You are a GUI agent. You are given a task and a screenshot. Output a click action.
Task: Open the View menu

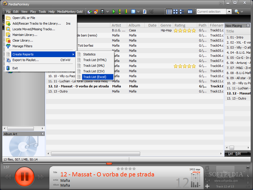click(x=24, y=12)
